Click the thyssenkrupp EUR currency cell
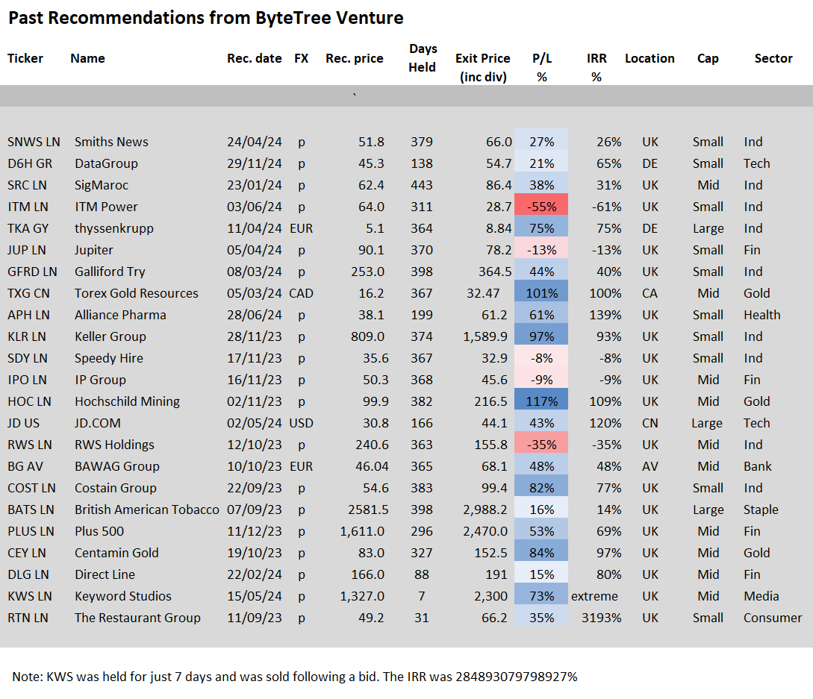The width and height of the screenshot is (813, 699). tap(302, 228)
